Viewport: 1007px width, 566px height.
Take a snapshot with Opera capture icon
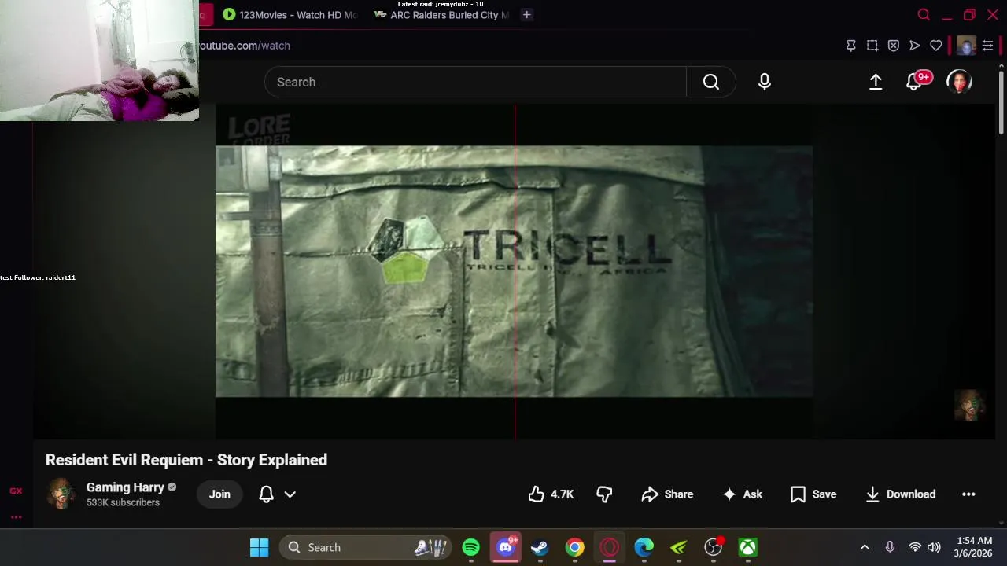coord(872,46)
